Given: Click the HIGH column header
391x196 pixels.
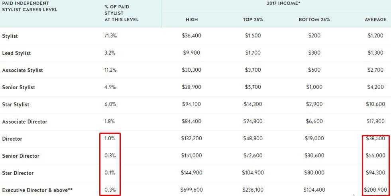Looking at the screenshot, I should [192, 20].
